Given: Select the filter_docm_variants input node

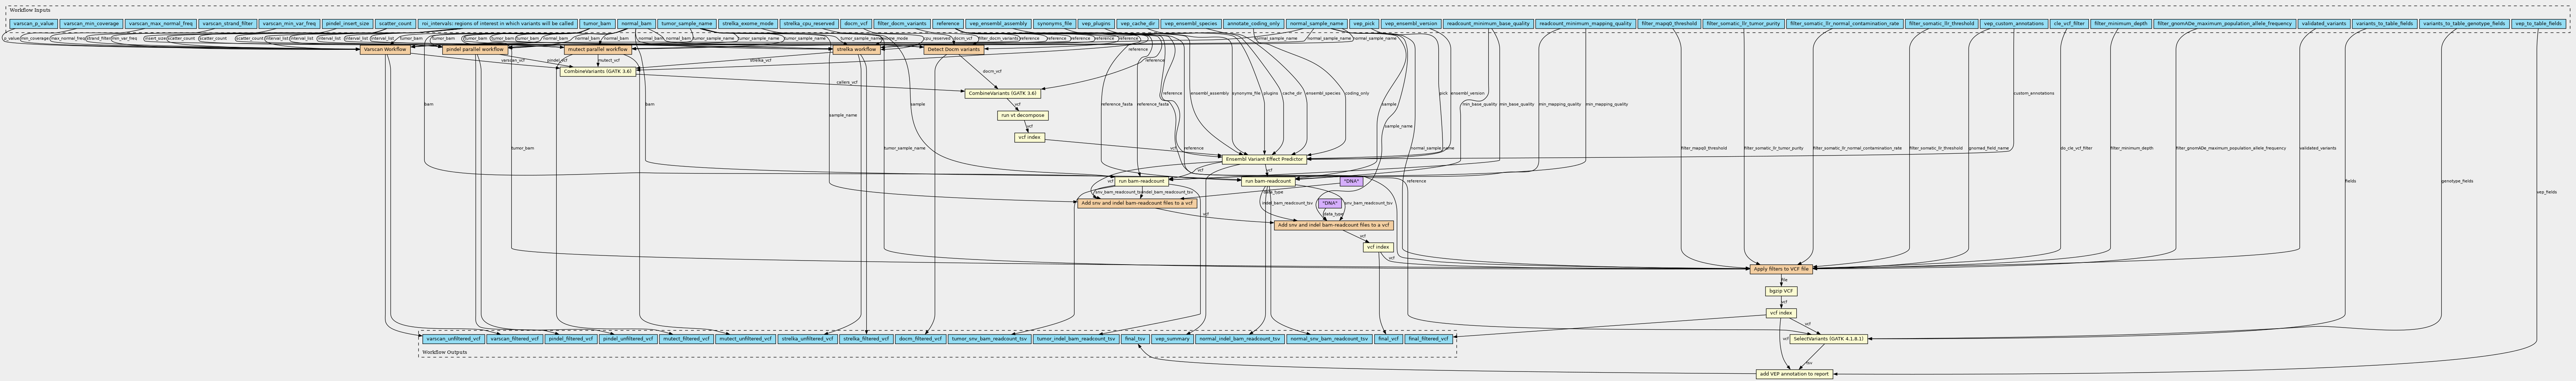Looking at the screenshot, I should [902, 23].
